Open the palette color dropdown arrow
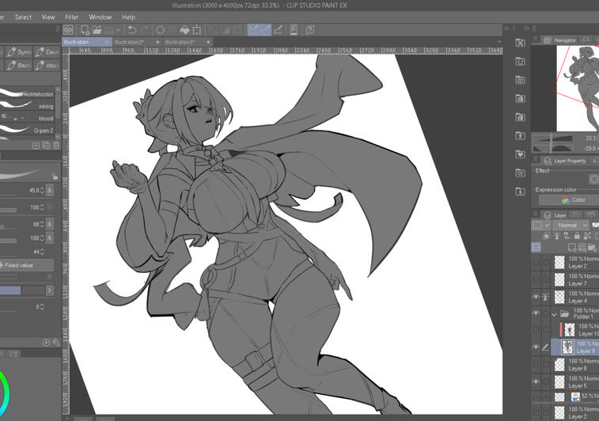 (x=547, y=225)
